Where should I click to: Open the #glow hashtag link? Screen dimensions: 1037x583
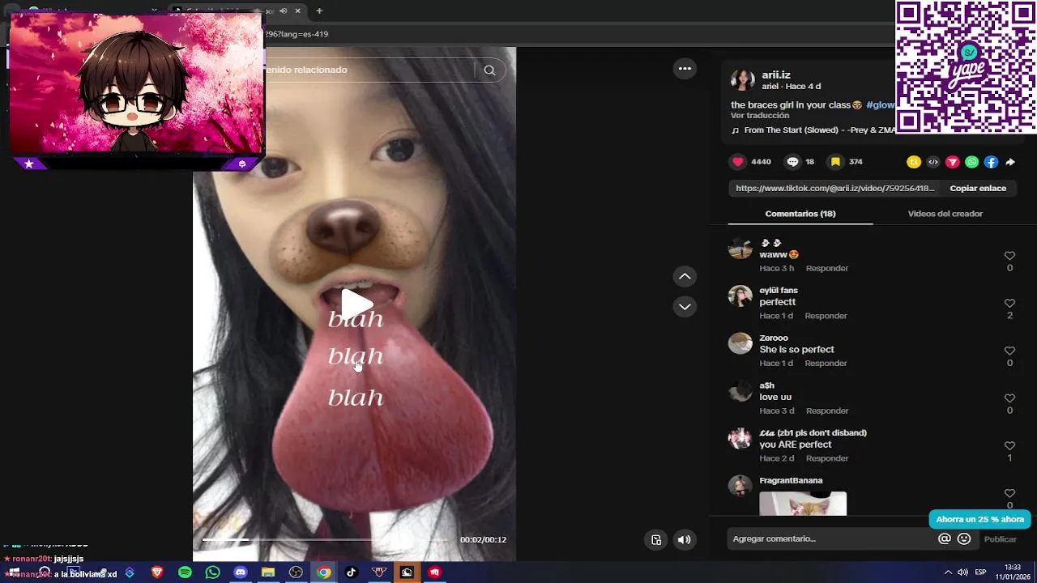coord(881,104)
